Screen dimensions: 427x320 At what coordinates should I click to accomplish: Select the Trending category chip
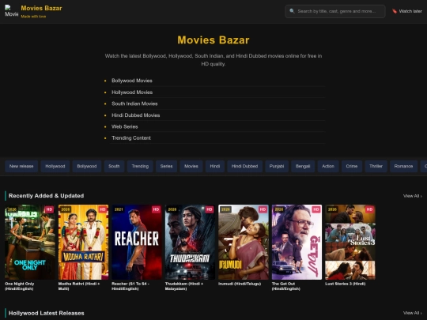(x=140, y=166)
